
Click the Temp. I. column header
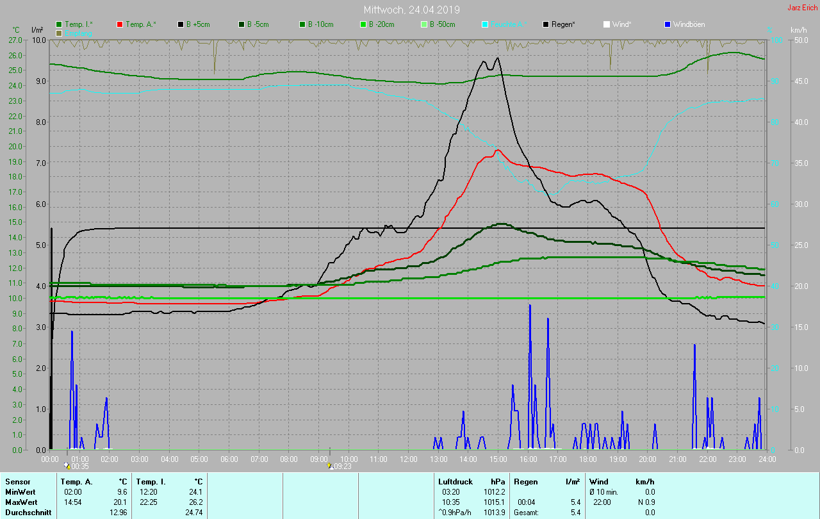click(151, 481)
